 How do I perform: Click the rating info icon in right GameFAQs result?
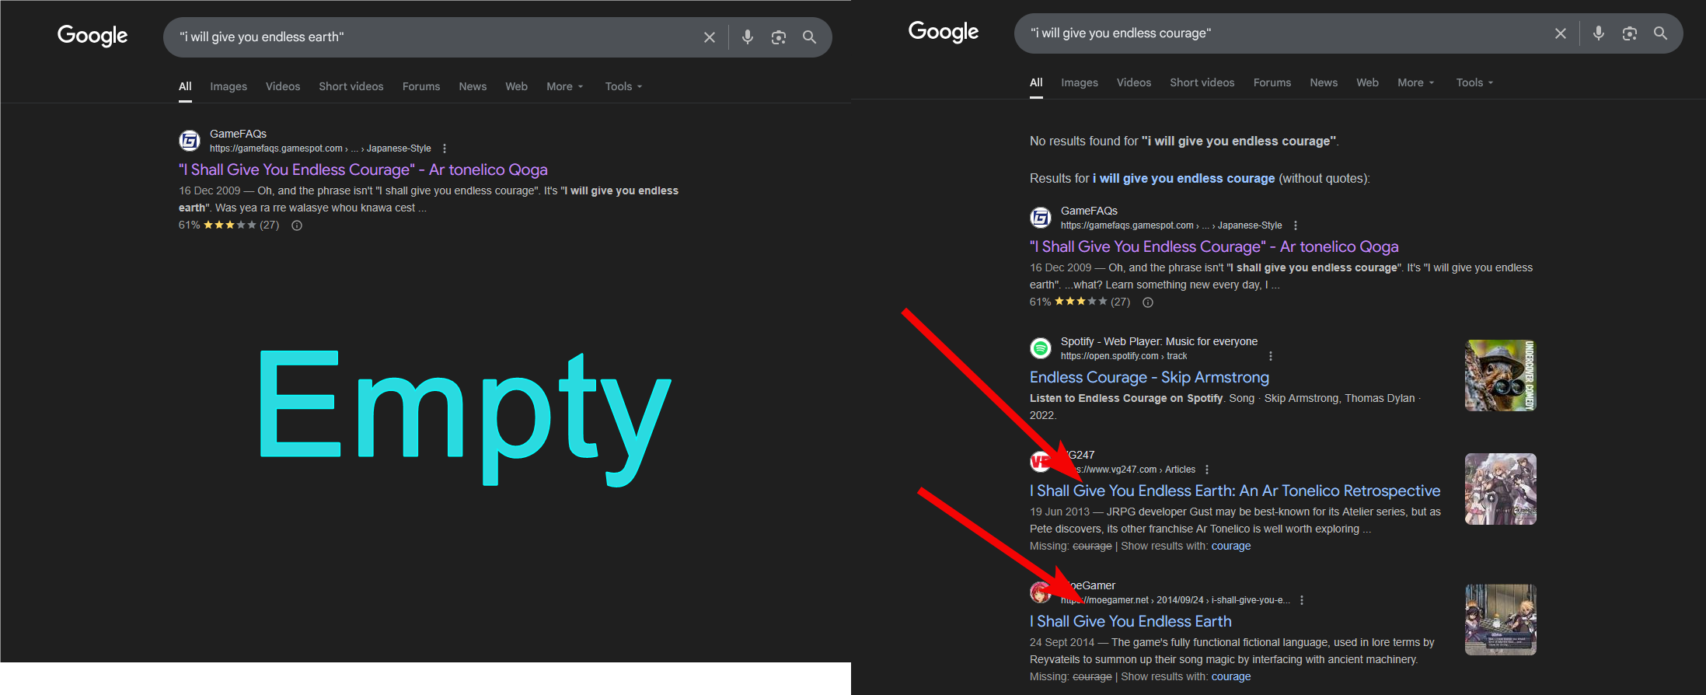pos(1148,302)
